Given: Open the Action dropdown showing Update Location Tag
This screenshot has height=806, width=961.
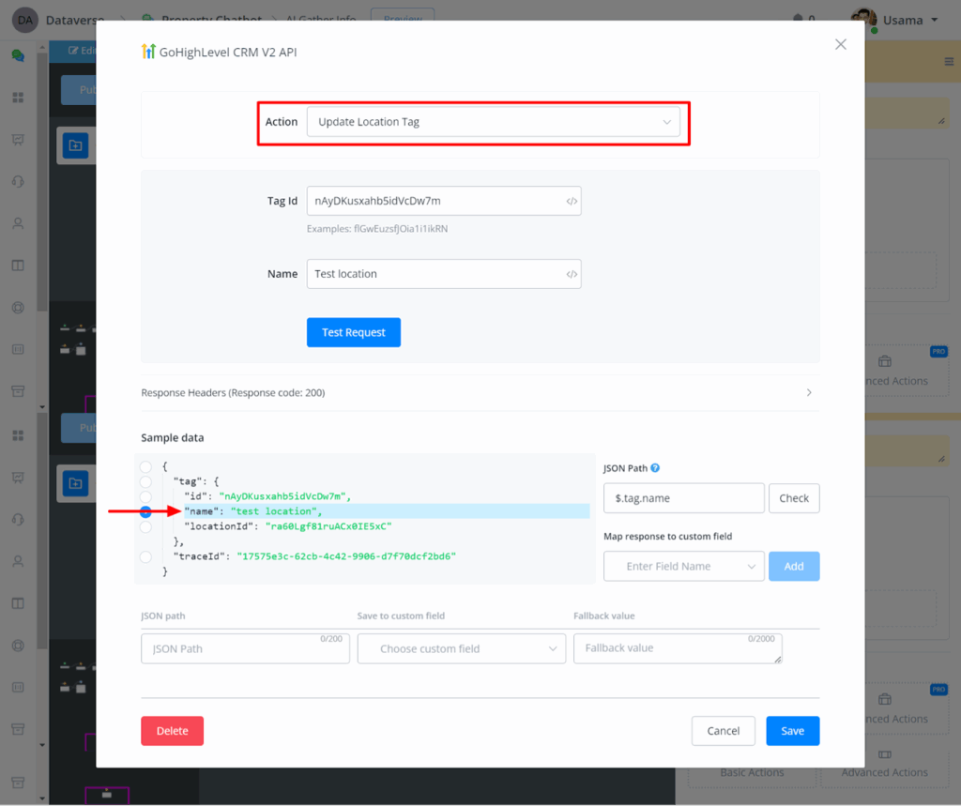Looking at the screenshot, I should tap(493, 122).
